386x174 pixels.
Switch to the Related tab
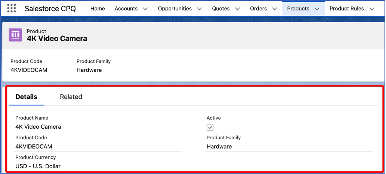click(71, 97)
